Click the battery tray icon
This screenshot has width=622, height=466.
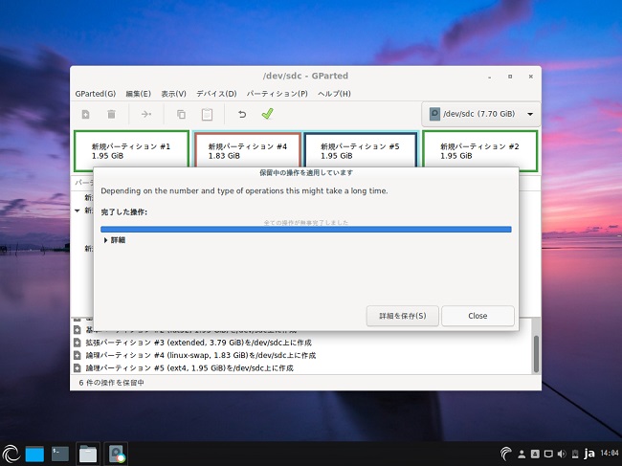(x=575, y=454)
